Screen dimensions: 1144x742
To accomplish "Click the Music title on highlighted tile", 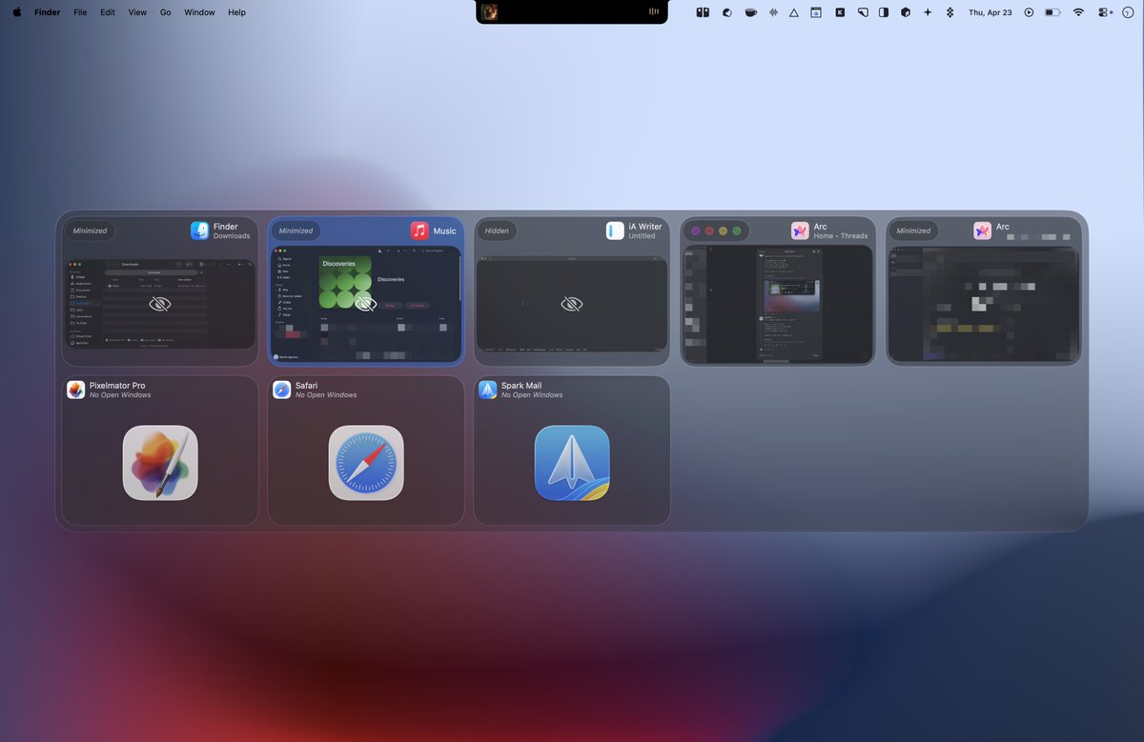I will 445,231.
